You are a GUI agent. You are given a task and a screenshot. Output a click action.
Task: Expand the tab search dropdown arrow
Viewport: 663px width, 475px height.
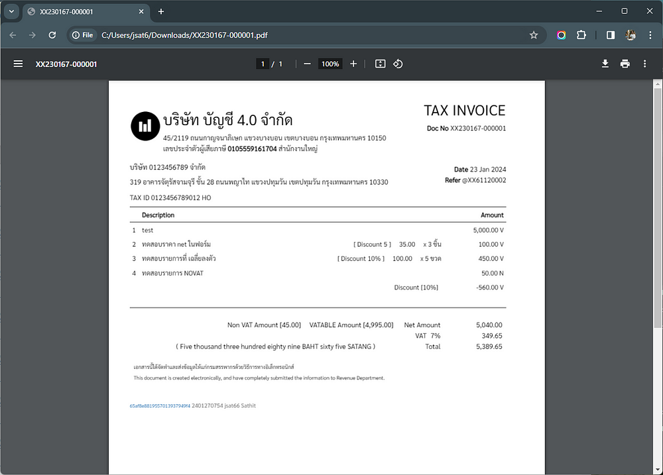[x=11, y=11]
